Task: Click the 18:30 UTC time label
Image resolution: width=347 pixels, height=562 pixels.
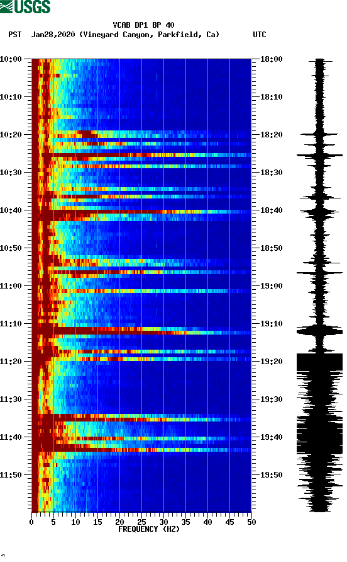Action: click(x=271, y=173)
